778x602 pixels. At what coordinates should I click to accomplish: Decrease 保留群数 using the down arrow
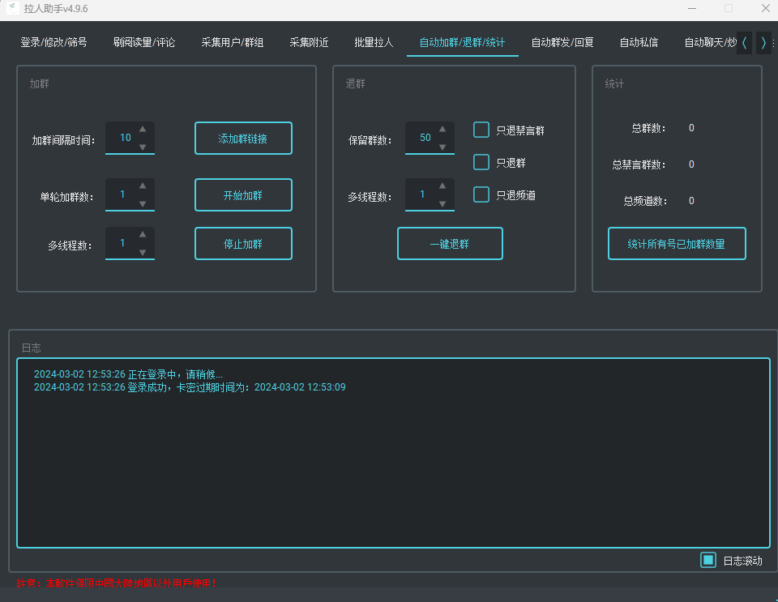442,147
